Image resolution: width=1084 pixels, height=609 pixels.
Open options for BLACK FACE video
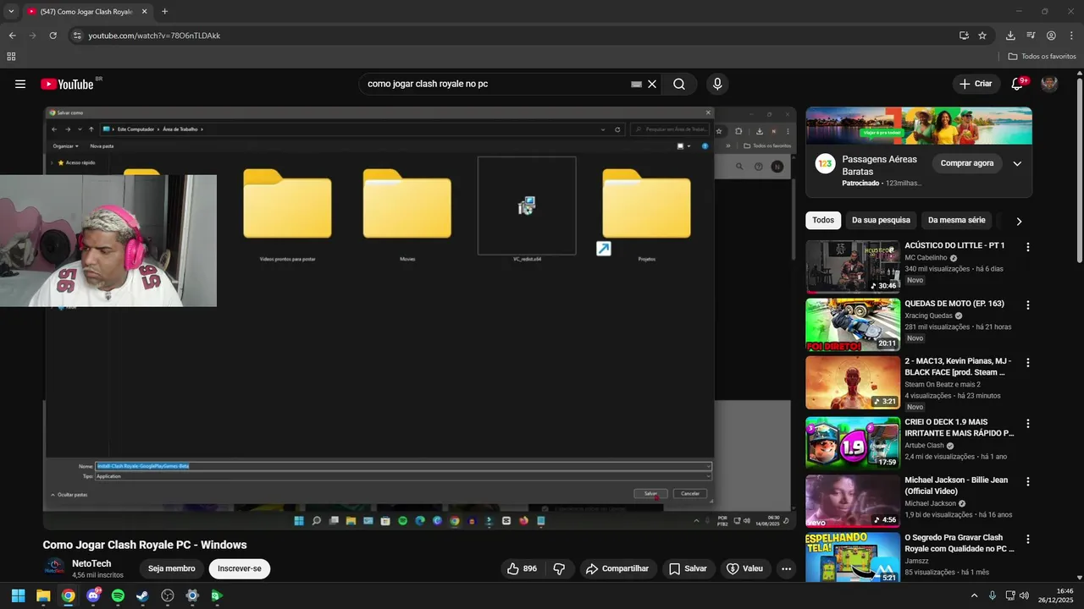1028,362
